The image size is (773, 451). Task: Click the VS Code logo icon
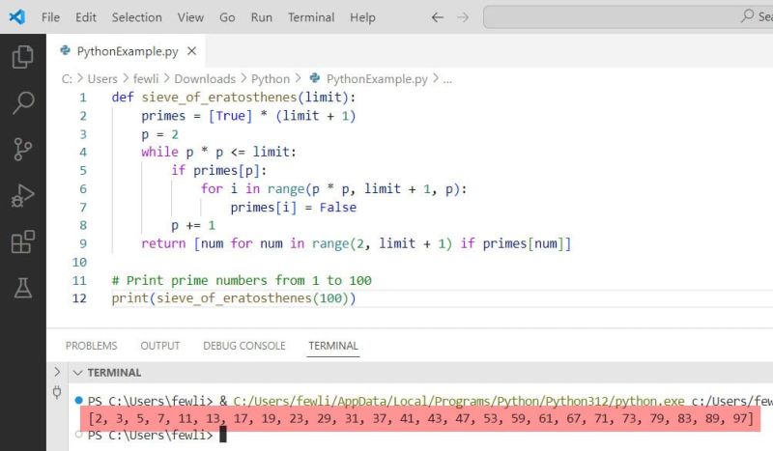(x=17, y=17)
